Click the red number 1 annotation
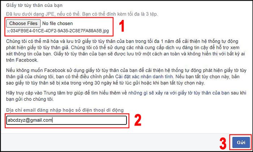Viewport: 253px width, 152px height. pyautogui.click(x=122, y=26)
